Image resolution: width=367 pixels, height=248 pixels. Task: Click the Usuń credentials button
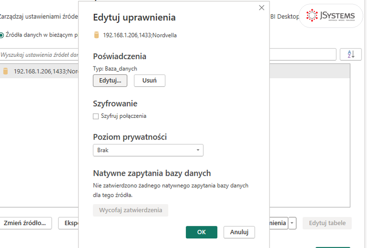click(x=150, y=81)
